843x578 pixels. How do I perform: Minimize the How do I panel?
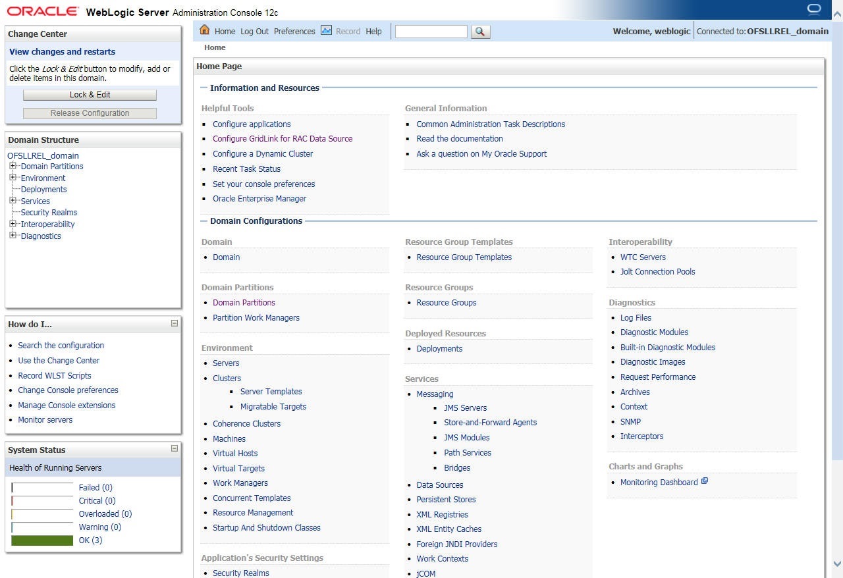[175, 323]
